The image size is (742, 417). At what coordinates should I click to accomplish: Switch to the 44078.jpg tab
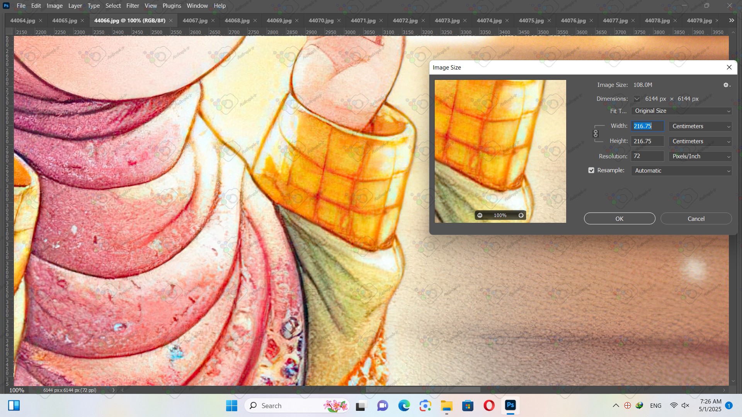point(657,20)
